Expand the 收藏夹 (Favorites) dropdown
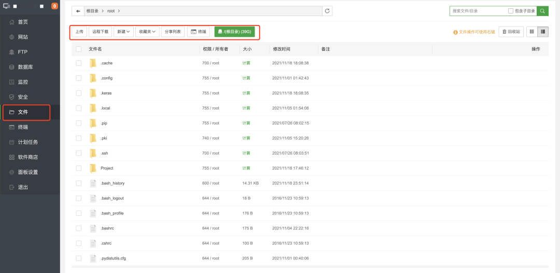The image size is (560, 273). [147, 32]
